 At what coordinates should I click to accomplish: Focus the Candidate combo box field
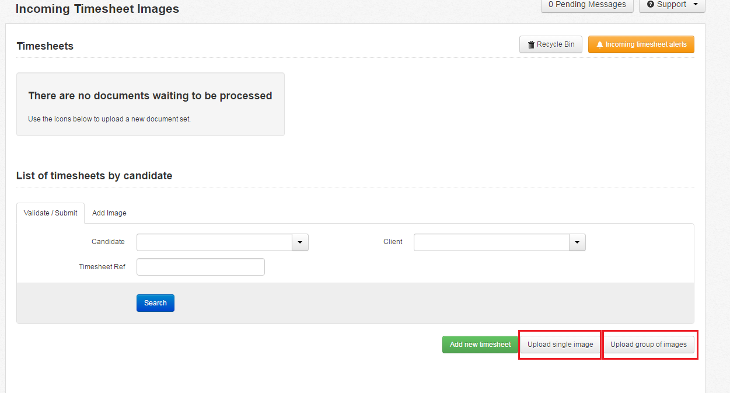[214, 242]
